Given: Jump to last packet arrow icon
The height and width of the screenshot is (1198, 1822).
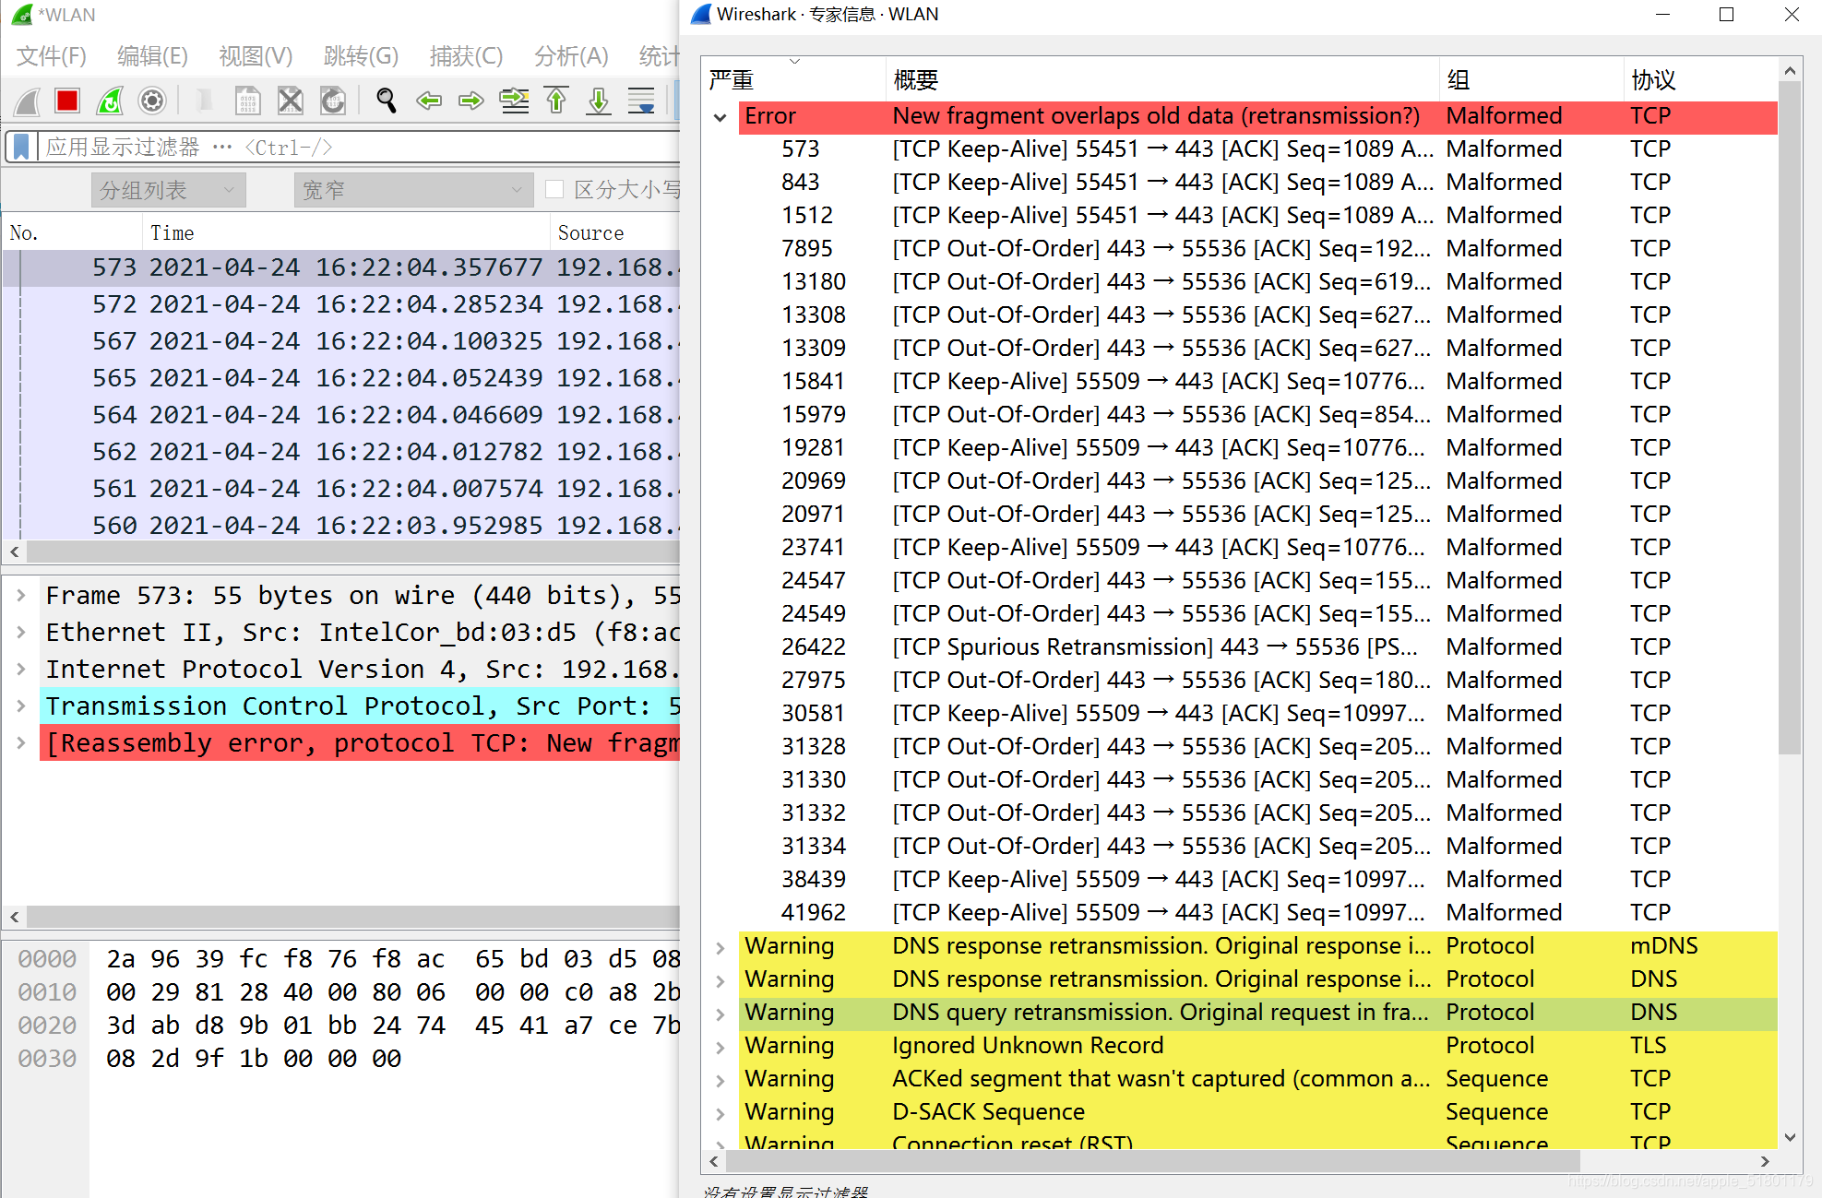Looking at the screenshot, I should point(599,101).
